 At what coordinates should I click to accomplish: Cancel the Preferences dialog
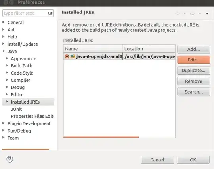tap(157, 160)
